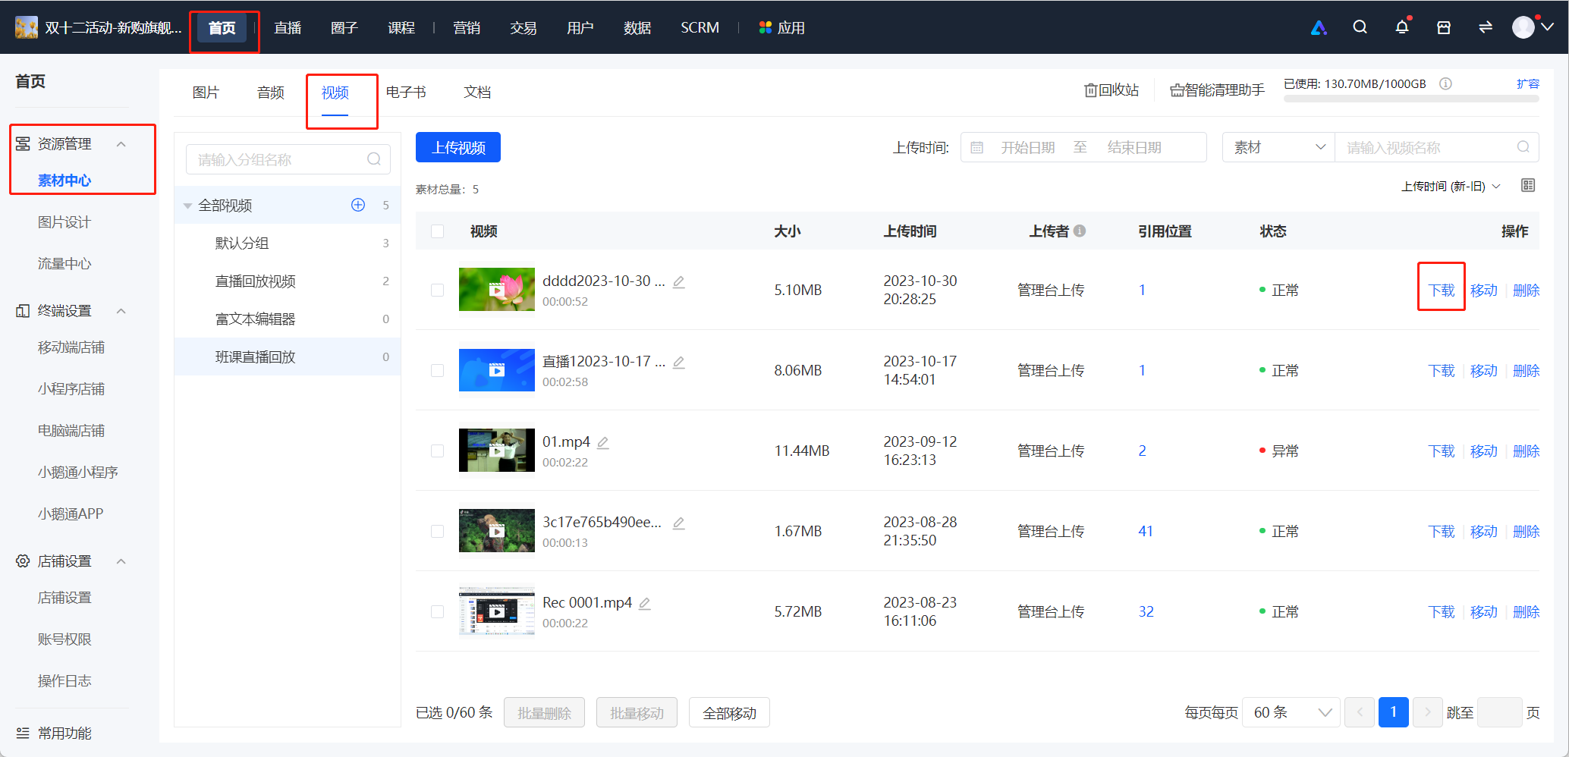Open the 营销 top menu
The image size is (1569, 757).
pyautogui.click(x=467, y=27)
